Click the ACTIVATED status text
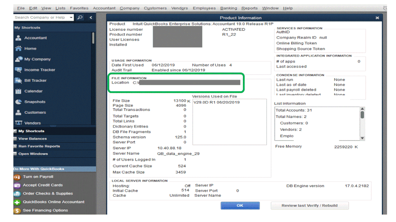The width and height of the screenshot is (396, 222). click(233, 30)
